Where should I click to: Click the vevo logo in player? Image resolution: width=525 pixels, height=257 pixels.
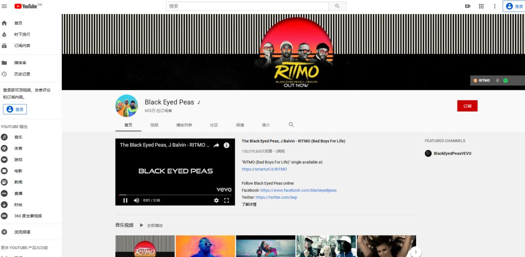pyautogui.click(x=224, y=190)
